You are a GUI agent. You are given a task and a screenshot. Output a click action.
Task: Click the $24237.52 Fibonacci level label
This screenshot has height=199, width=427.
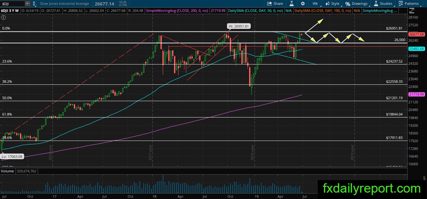pyautogui.click(x=394, y=61)
